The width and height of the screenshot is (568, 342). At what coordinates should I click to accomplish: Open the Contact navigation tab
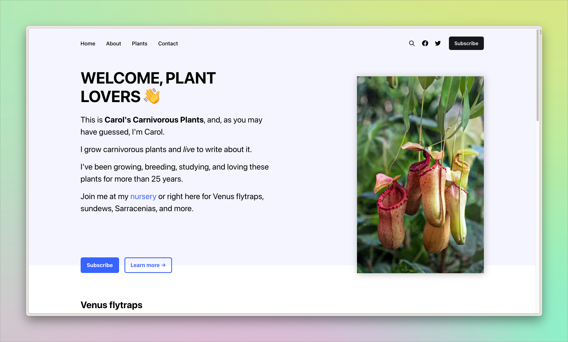[x=168, y=43]
